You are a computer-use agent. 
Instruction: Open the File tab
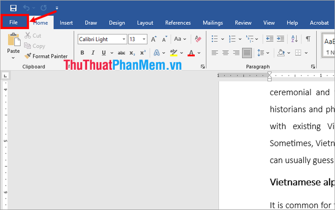(13, 22)
